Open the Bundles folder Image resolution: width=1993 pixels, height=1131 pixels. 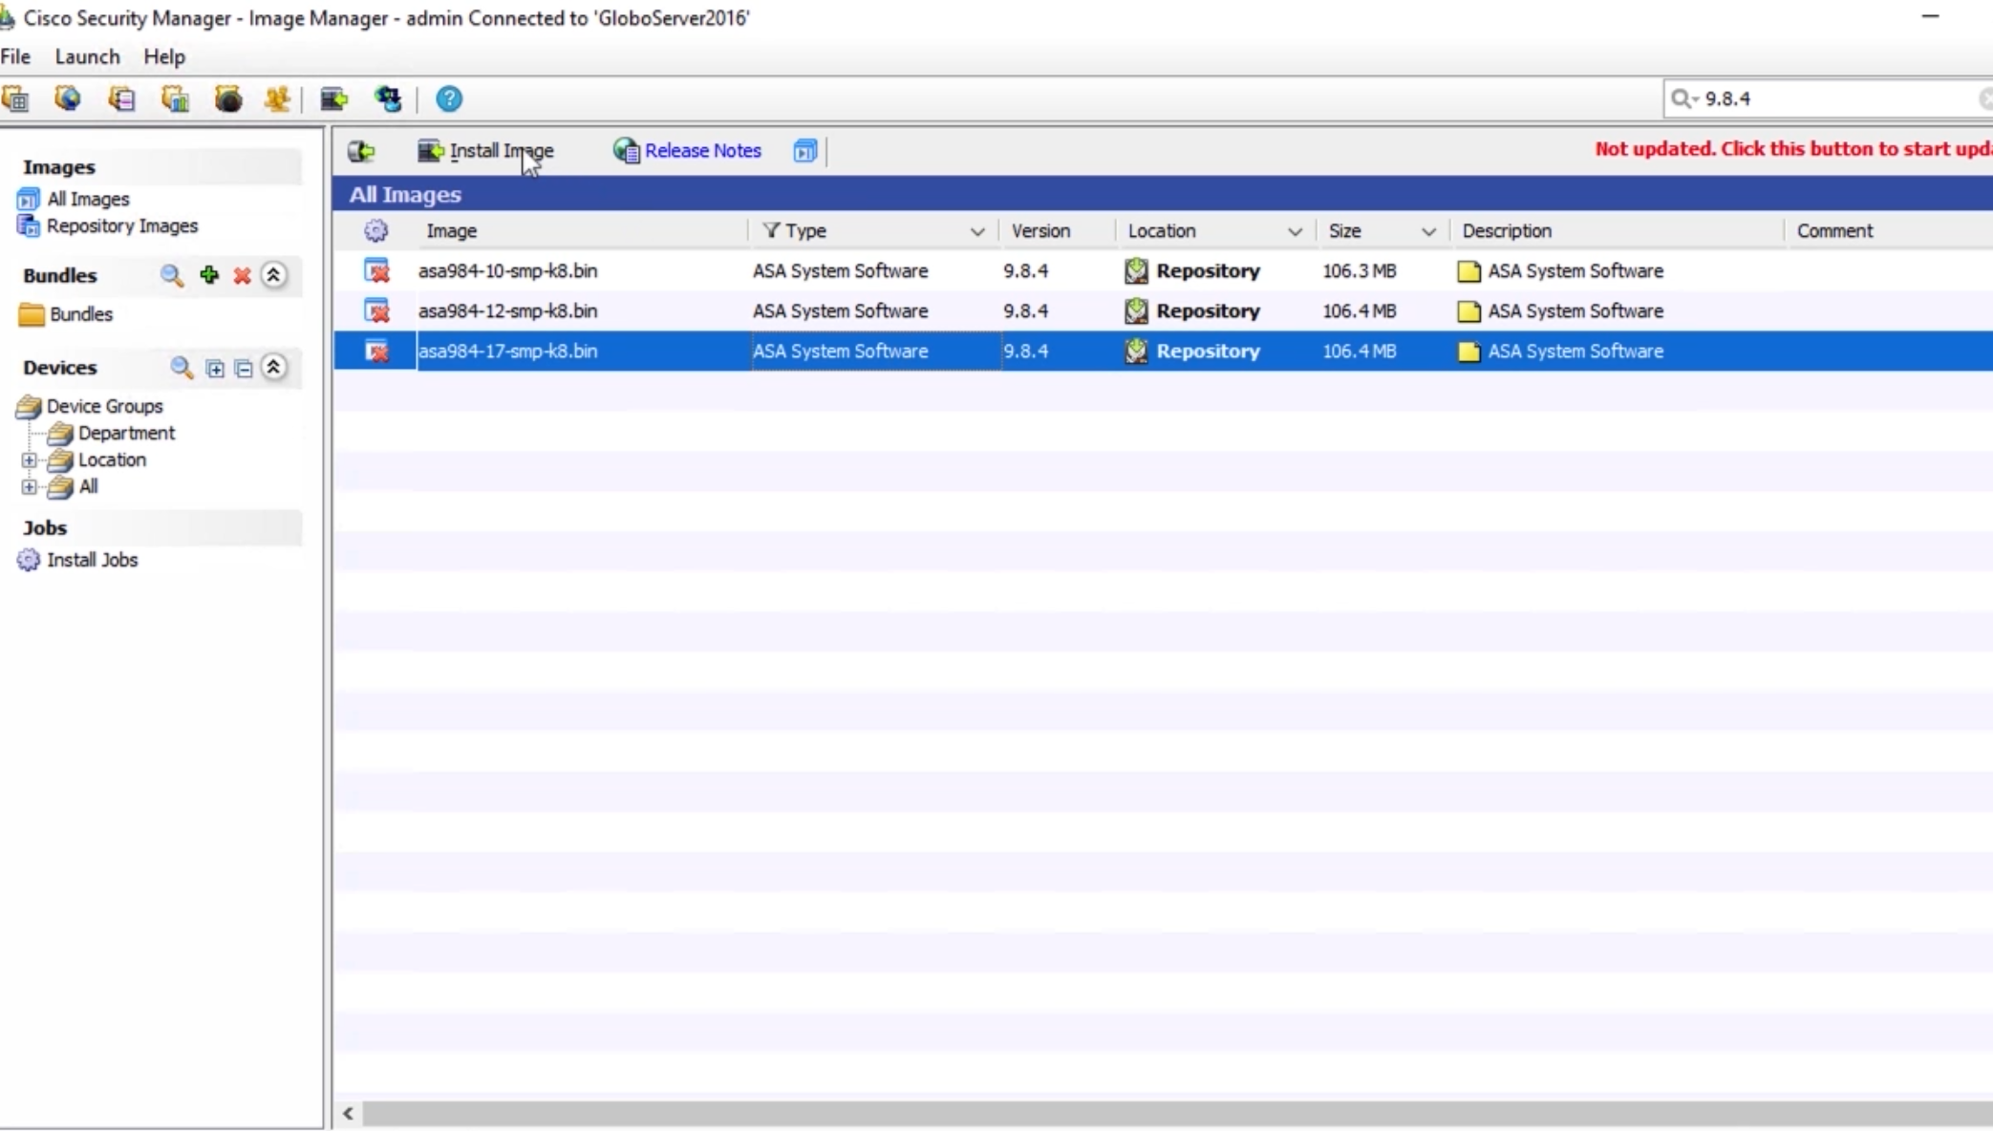(x=81, y=315)
